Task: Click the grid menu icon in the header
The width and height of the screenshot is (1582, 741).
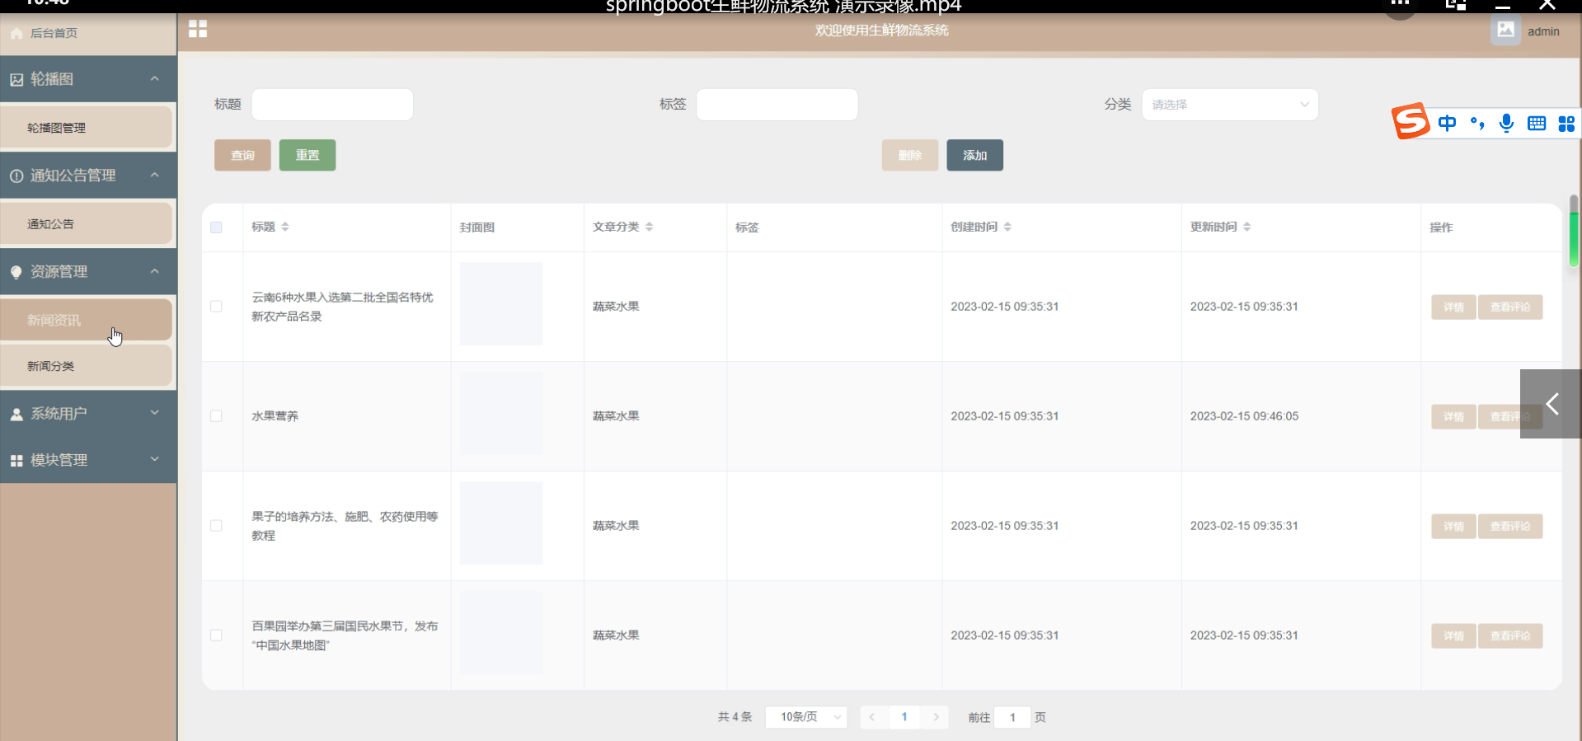Action: coord(198,29)
